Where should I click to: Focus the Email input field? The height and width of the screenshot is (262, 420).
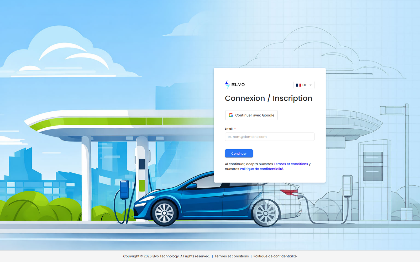(270, 137)
